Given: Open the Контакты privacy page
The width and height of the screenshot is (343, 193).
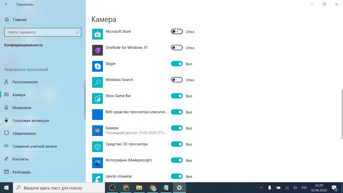Looking at the screenshot, I should click(x=42, y=159).
